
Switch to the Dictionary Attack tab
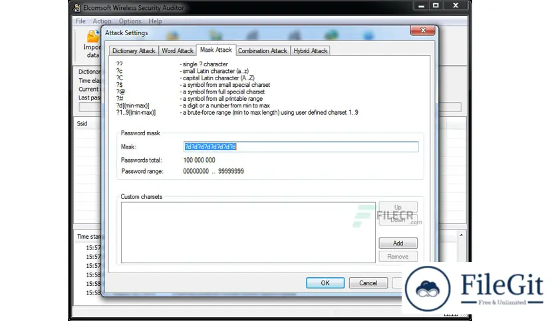[134, 51]
